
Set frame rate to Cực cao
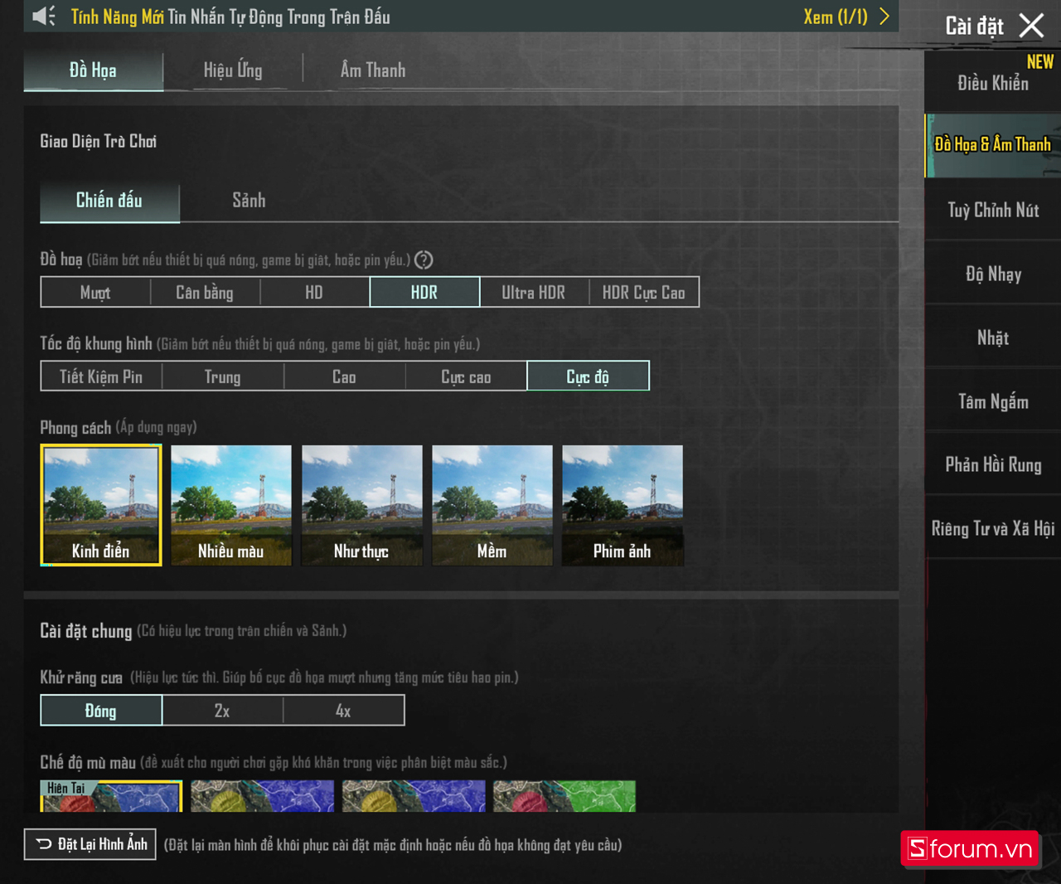pyautogui.click(x=466, y=377)
